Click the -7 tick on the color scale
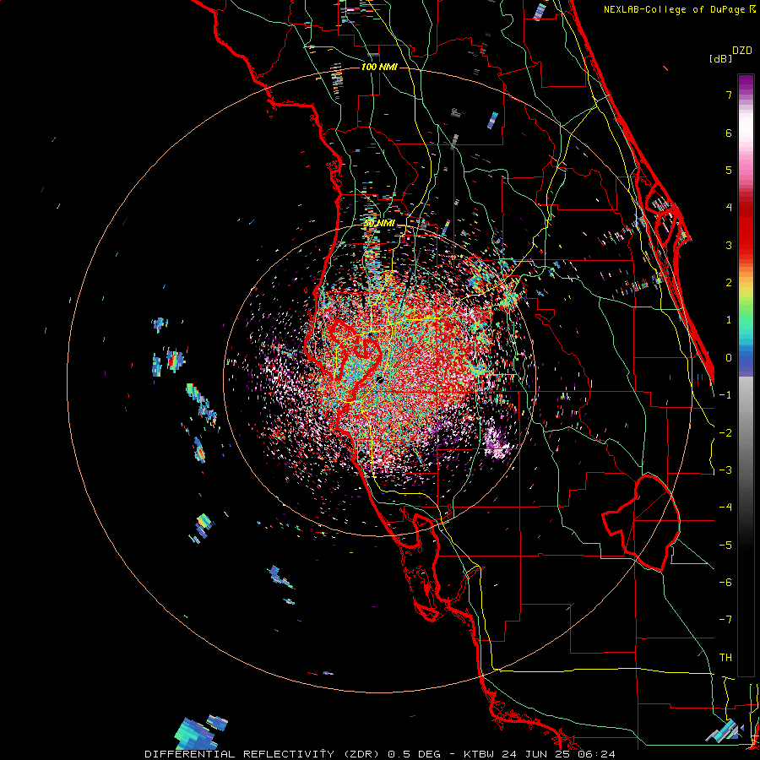Viewport: 760px width, 760px height. [725, 620]
